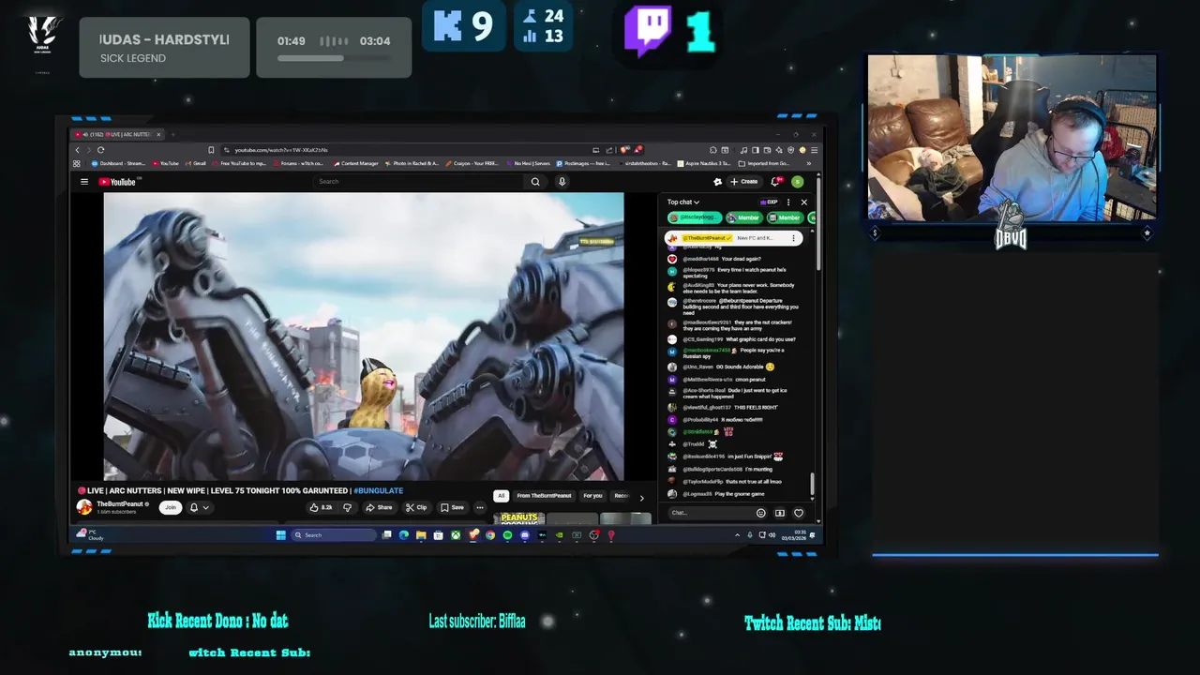
Task: Open YouTube hamburger guide menu
Action: point(84,182)
